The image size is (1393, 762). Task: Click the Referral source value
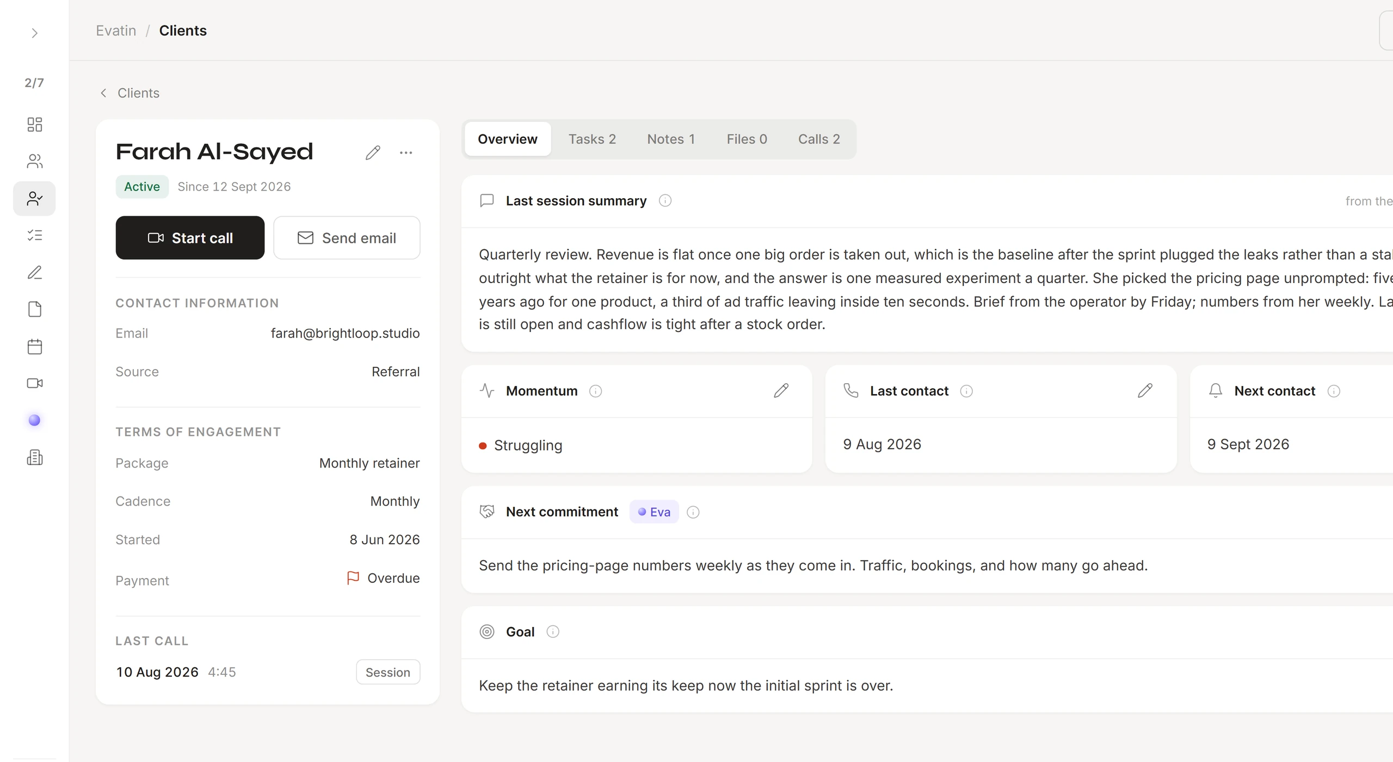[x=396, y=372]
